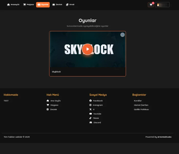Open Destek link in the footer Hızlı Menü

54,109
